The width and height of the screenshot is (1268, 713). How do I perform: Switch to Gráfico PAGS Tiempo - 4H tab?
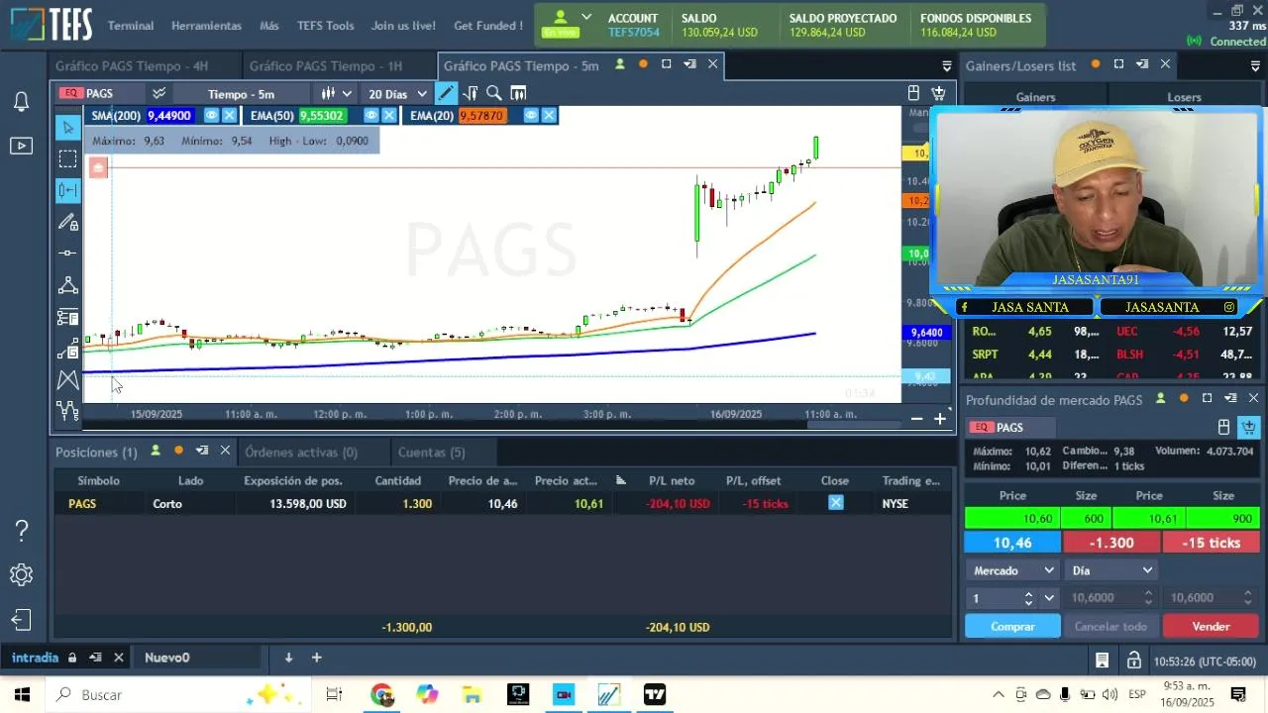[x=132, y=65]
